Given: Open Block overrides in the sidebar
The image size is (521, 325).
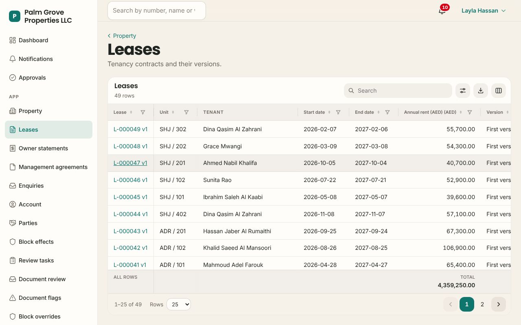Looking at the screenshot, I should 49,316.
